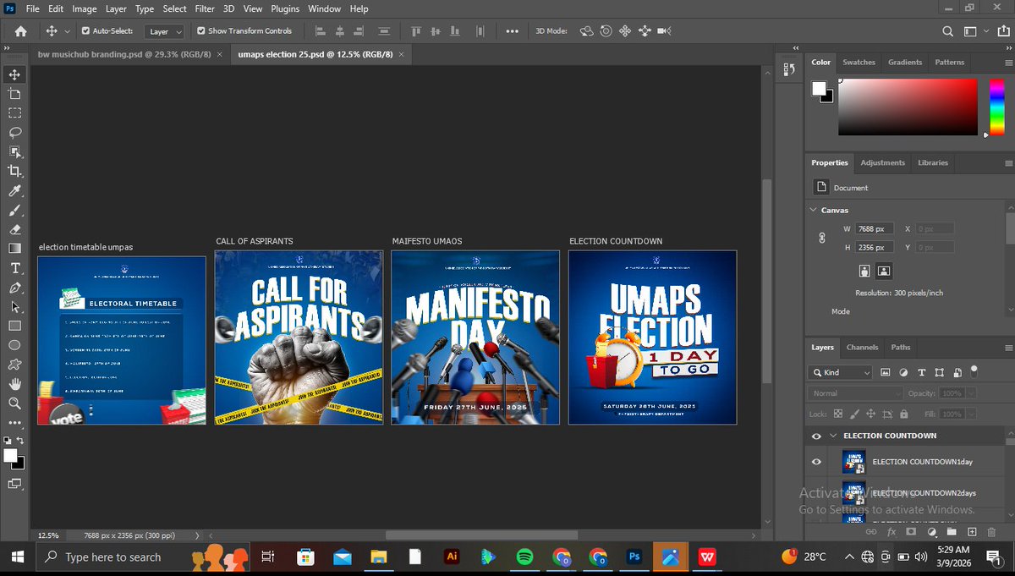This screenshot has width=1015, height=576.
Task: Toggle Show Transform Controls checkbox
Action: point(200,31)
